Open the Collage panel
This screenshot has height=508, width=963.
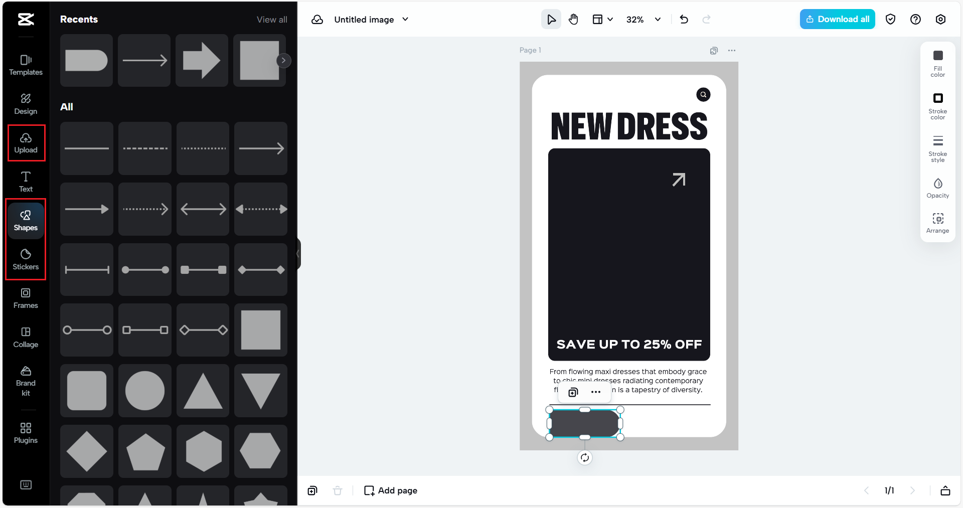(x=26, y=337)
